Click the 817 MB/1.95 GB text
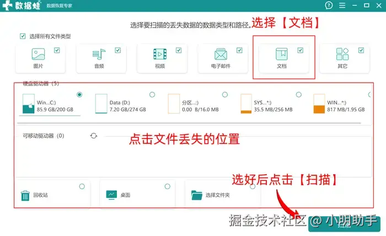The height and width of the screenshot is (236, 386). click(346, 110)
